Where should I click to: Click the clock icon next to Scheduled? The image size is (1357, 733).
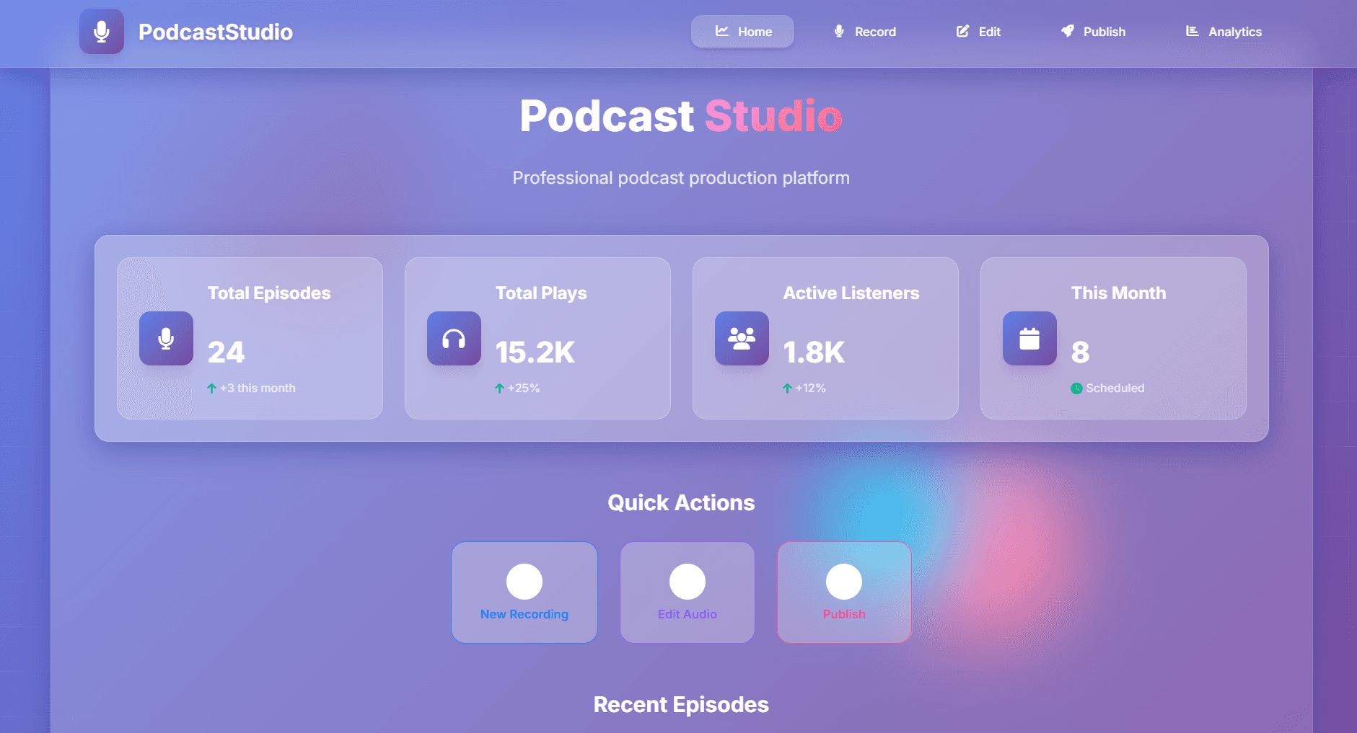(x=1077, y=388)
